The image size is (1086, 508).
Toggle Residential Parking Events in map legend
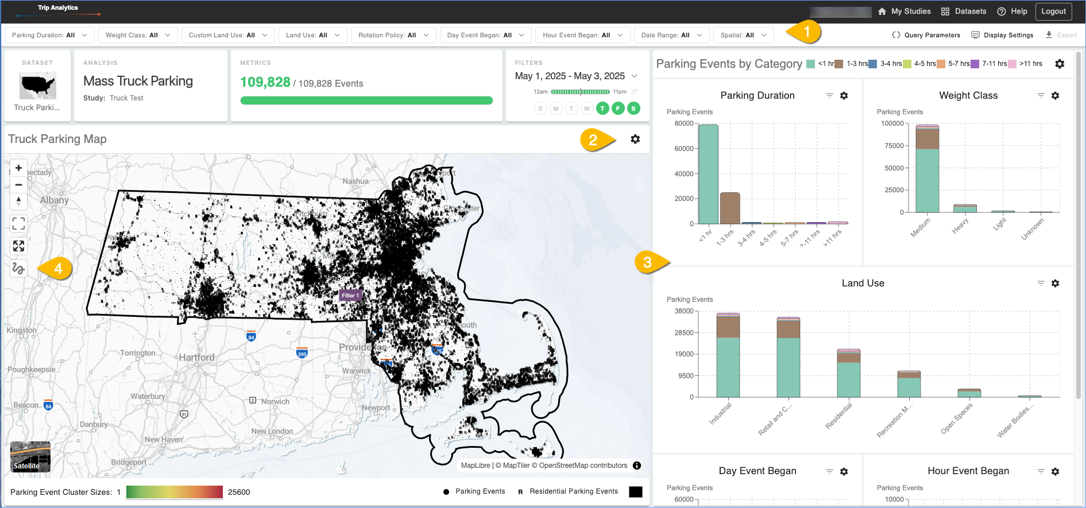click(x=568, y=491)
